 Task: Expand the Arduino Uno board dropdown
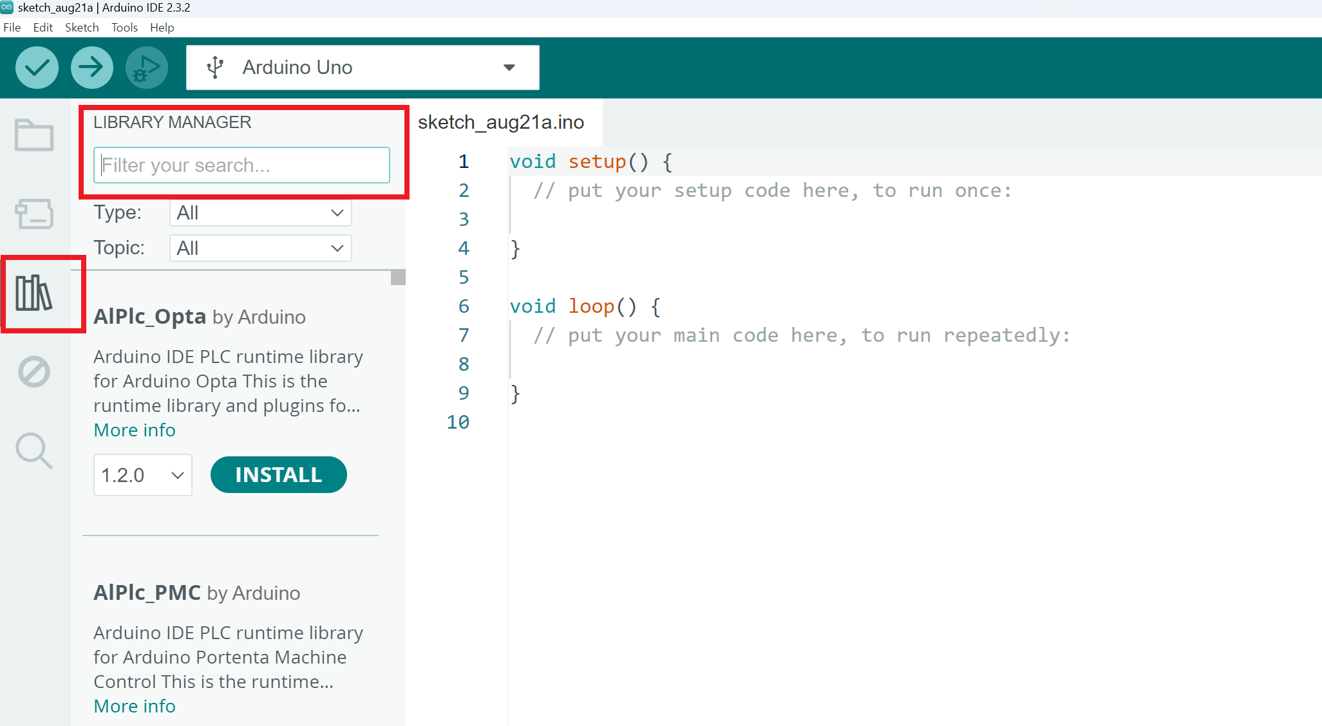pyautogui.click(x=509, y=68)
